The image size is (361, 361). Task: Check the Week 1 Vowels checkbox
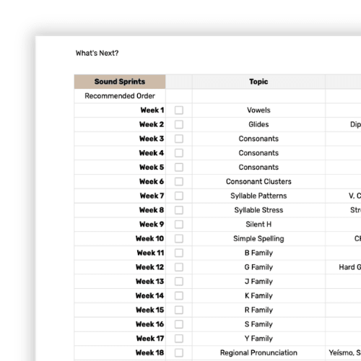coord(179,110)
